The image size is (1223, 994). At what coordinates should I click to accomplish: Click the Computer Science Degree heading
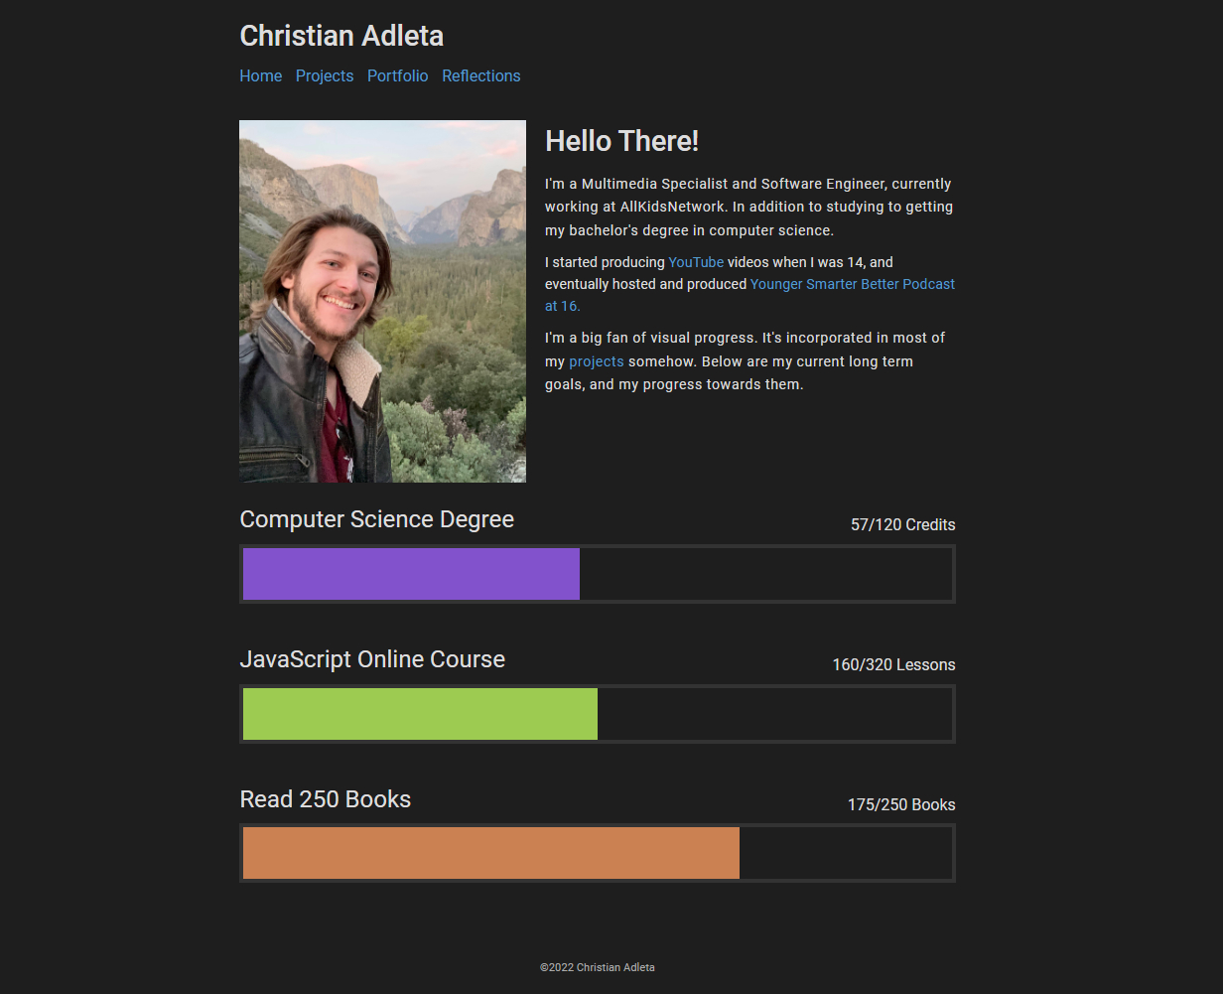tap(376, 519)
